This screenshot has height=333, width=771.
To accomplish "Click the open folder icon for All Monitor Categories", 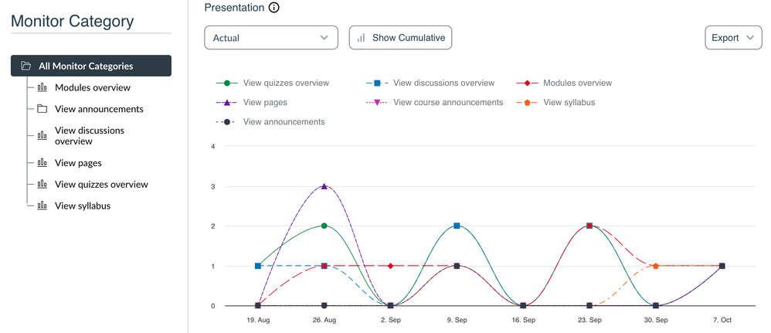I will click(26, 66).
